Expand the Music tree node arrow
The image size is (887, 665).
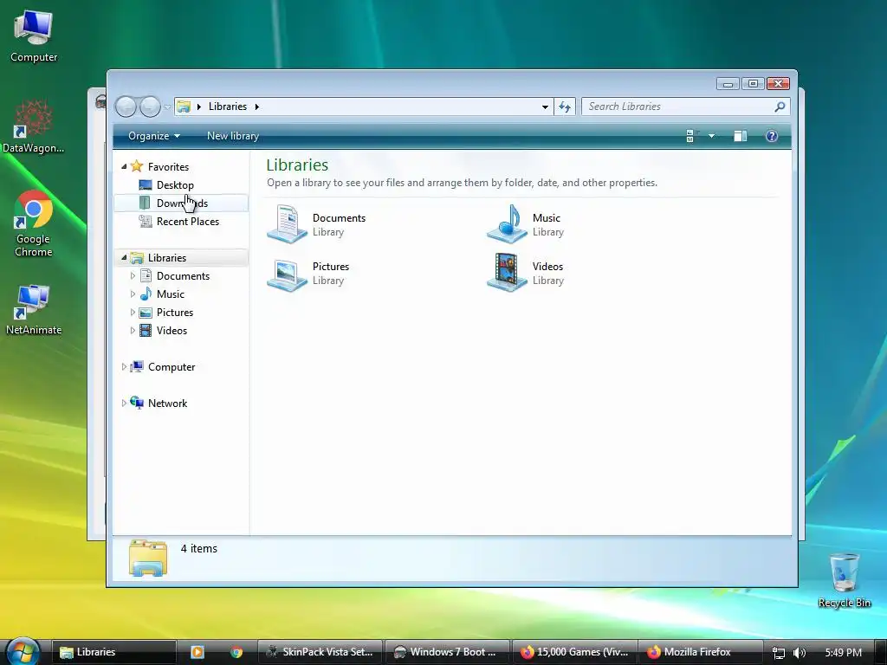click(133, 294)
